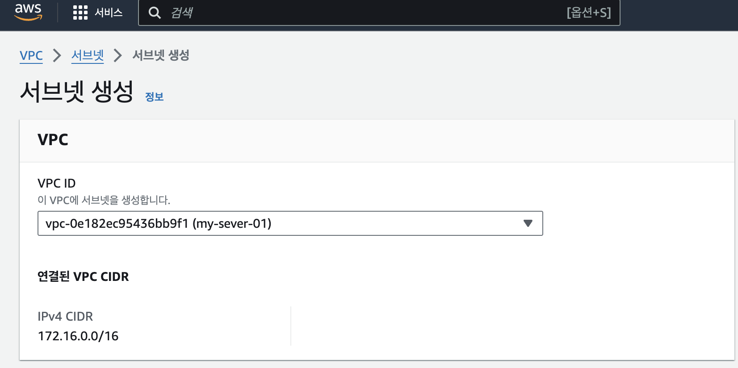Click the [옵션+S] shortcut hint
Viewport: 738px width, 368px height.
589,13
